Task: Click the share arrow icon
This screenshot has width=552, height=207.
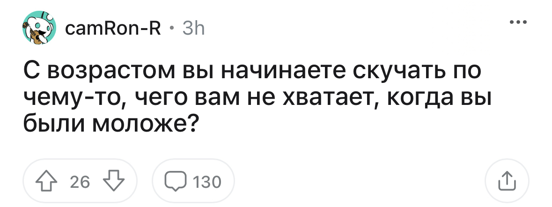Action: point(508,181)
